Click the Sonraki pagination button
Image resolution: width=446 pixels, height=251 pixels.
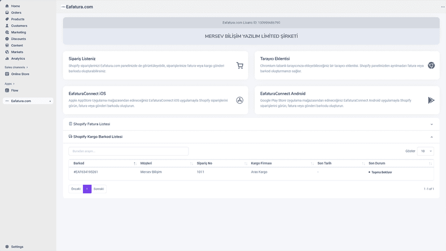[99, 189]
